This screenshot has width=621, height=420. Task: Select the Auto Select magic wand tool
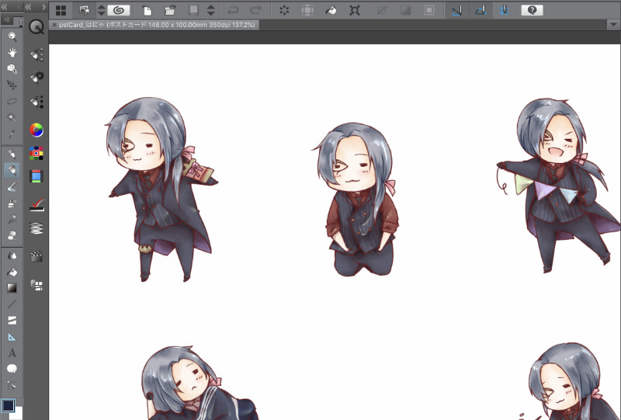click(12, 117)
